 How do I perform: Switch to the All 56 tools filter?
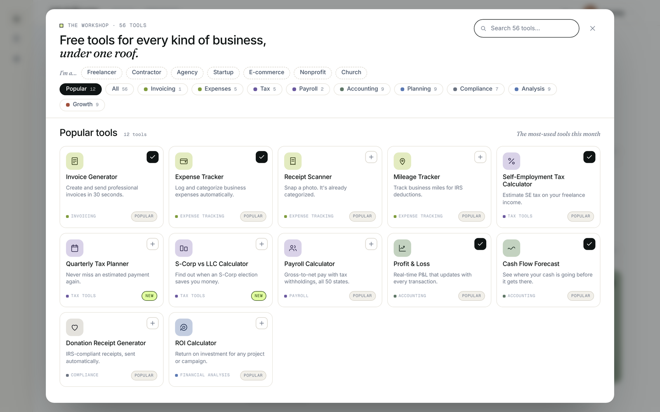(120, 89)
